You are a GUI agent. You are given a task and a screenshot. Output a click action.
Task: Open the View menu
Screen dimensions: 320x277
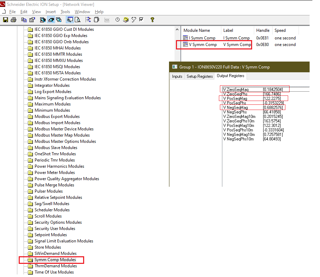[x=36, y=12]
